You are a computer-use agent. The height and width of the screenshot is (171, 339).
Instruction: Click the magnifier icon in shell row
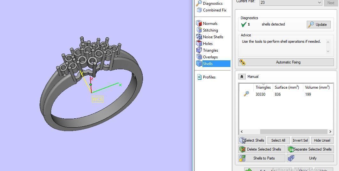(246, 94)
